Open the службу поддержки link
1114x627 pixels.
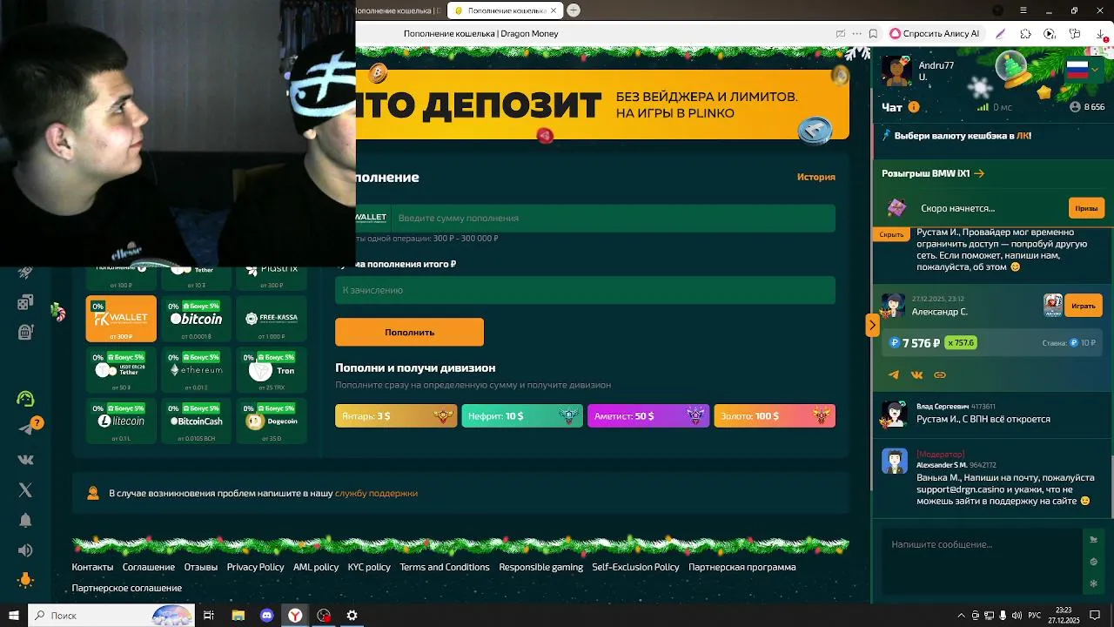pos(376,493)
